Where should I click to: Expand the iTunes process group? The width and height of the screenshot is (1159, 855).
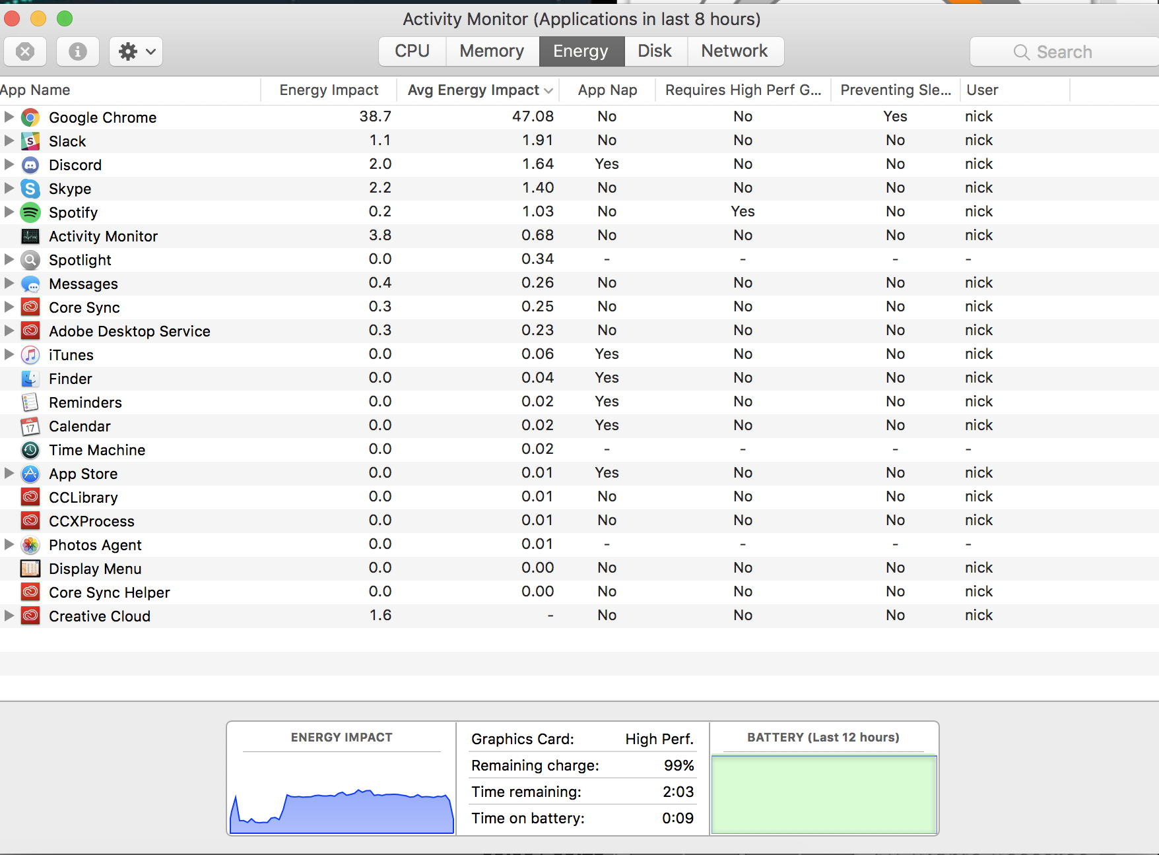(9, 354)
